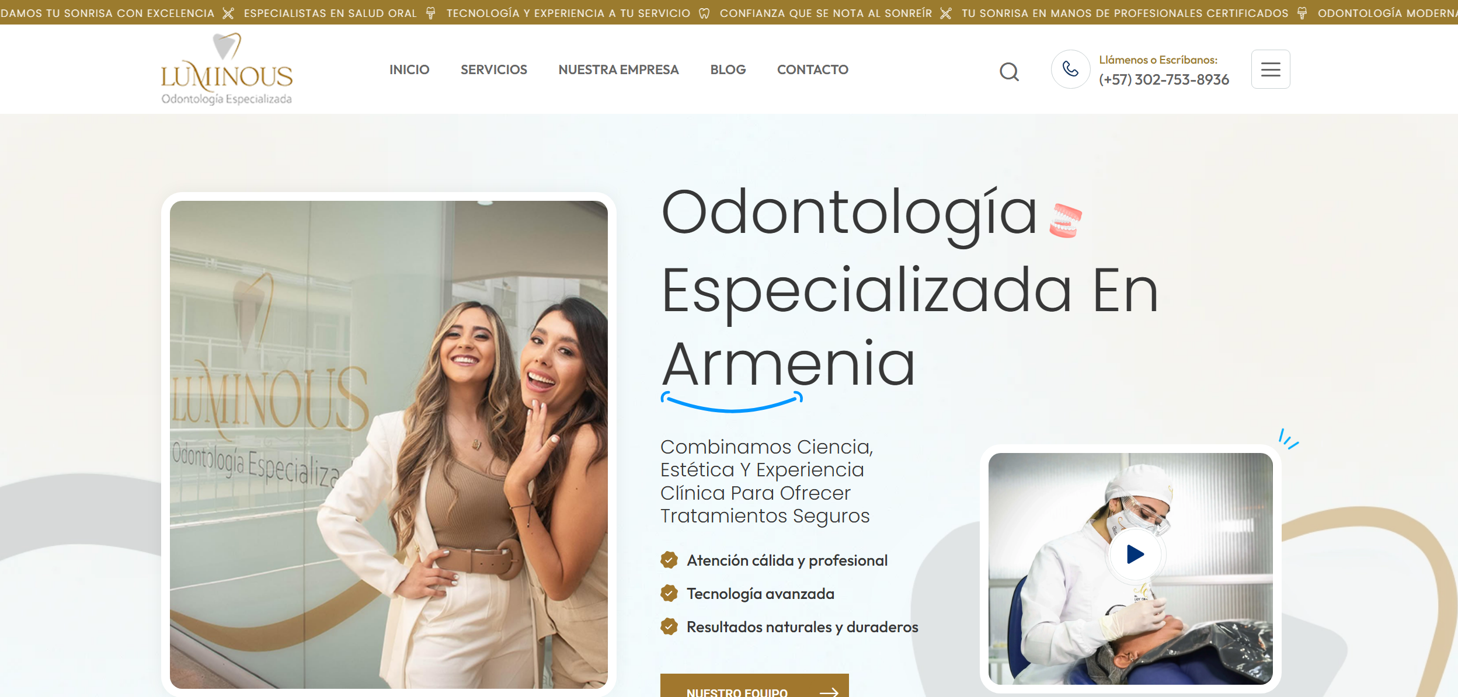The height and width of the screenshot is (697, 1458).
Task: Expand the SERVICIOS navigation menu
Action: (x=494, y=69)
